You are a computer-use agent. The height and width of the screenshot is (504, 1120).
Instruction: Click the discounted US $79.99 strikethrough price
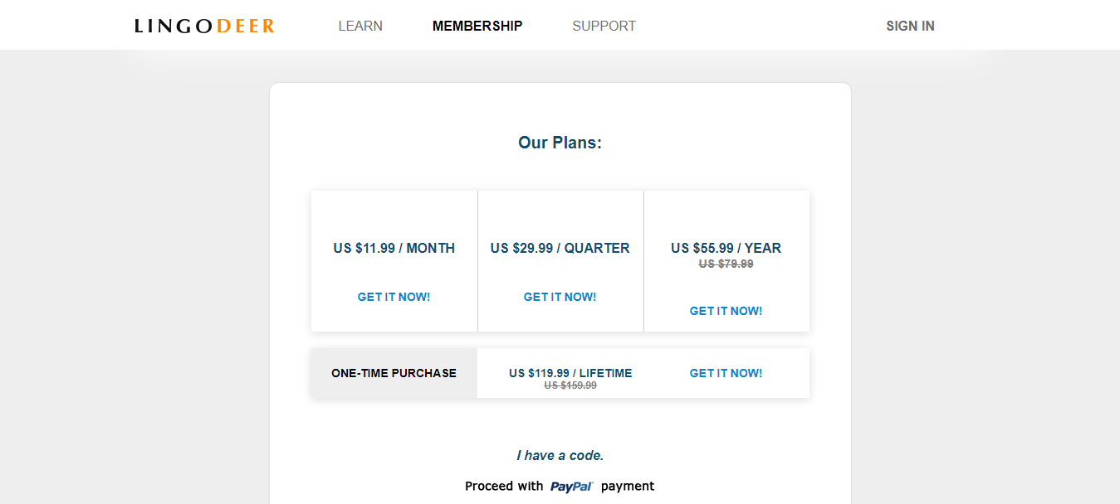[725, 264]
